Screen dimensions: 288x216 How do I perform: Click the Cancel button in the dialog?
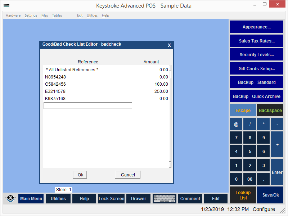point(128,175)
